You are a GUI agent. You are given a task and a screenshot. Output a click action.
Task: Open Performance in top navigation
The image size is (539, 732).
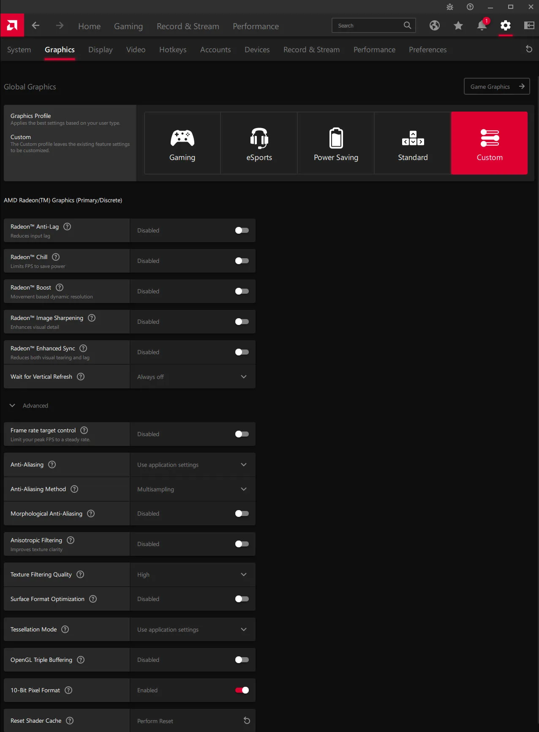click(x=256, y=26)
